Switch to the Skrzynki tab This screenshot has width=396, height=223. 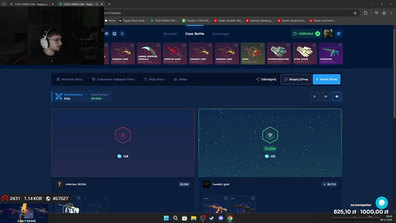[x=170, y=34]
